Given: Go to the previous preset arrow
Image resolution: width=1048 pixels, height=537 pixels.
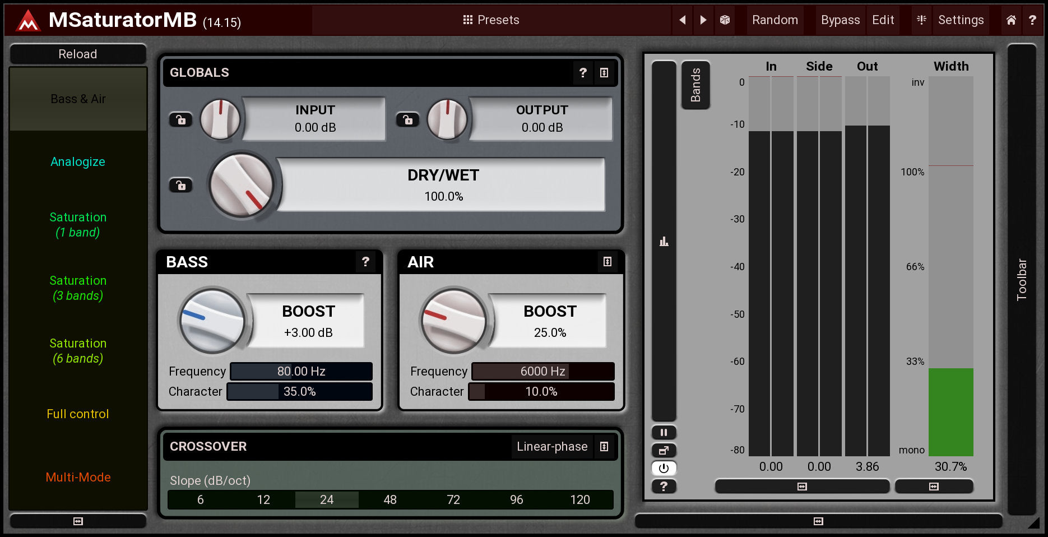Looking at the screenshot, I should point(682,20).
